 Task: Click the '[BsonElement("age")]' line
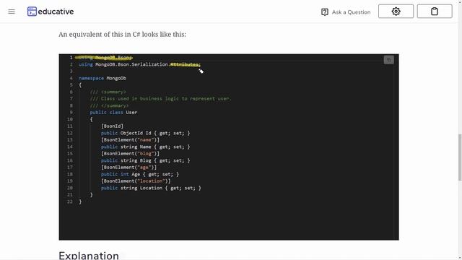[x=128, y=167]
